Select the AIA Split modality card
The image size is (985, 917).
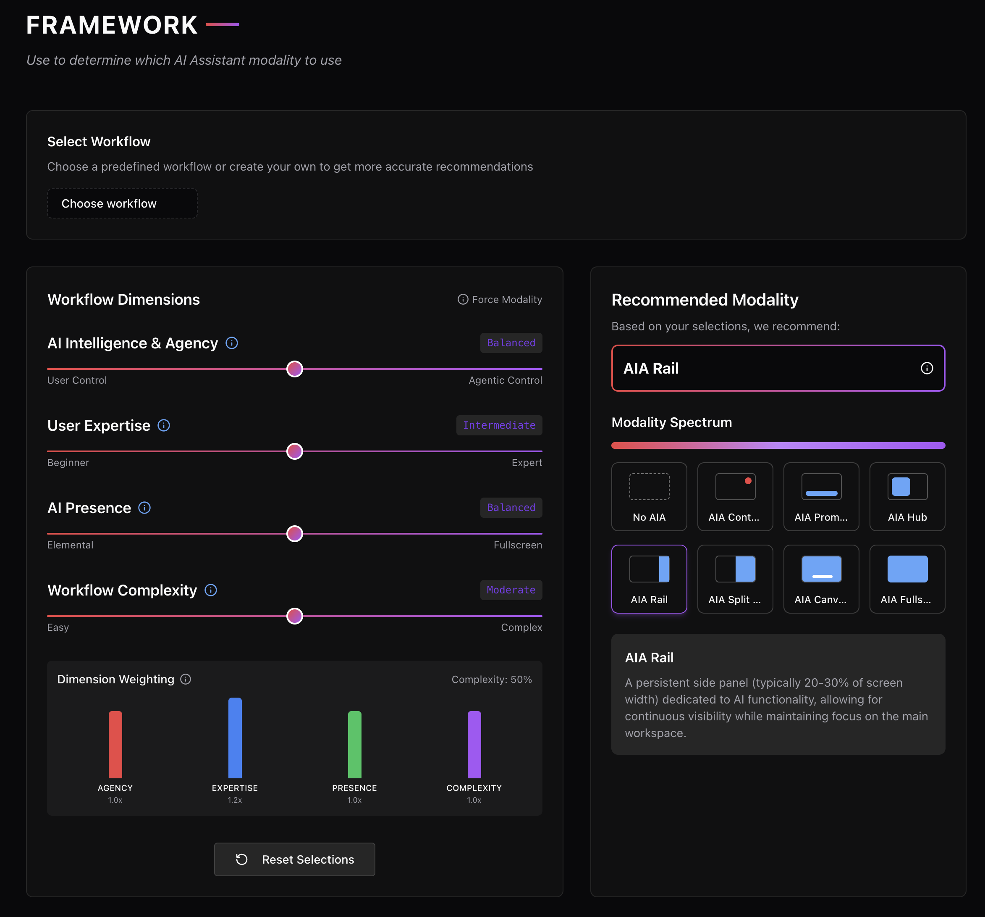point(735,579)
